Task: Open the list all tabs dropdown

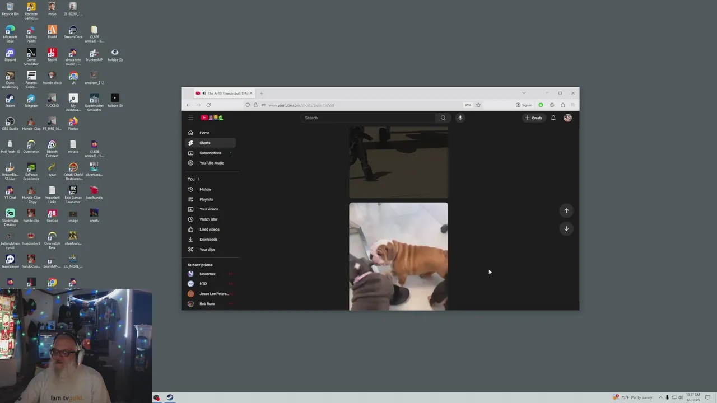Action: pos(524,93)
